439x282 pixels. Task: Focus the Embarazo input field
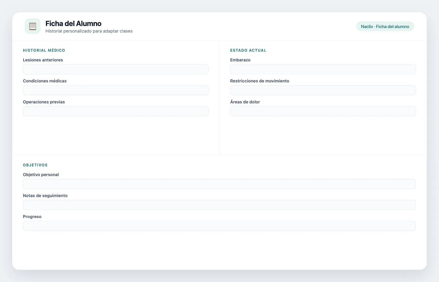(x=323, y=69)
